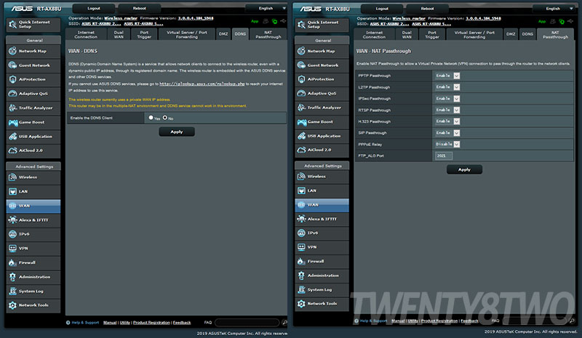
Task: Open IPv6 settings in left window
Action: (x=33, y=234)
